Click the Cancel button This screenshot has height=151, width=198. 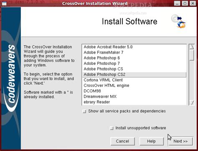coord(122,141)
